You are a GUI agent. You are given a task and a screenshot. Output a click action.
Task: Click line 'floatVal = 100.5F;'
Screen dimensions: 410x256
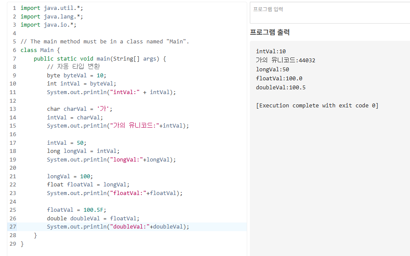pyautogui.click(x=77, y=210)
